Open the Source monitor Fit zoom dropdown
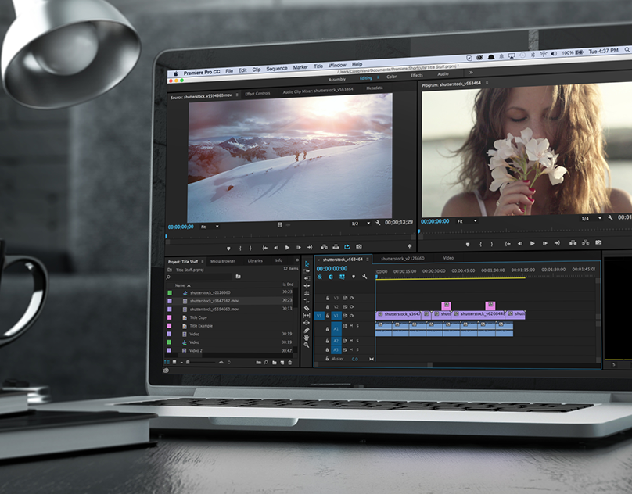Screen dimensions: 632x494 pos(208,227)
